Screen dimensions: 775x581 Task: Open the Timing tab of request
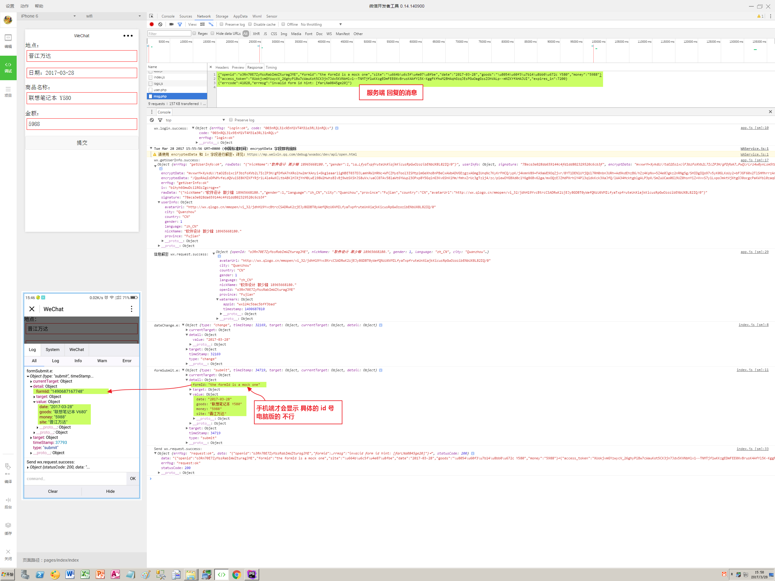(x=271, y=67)
